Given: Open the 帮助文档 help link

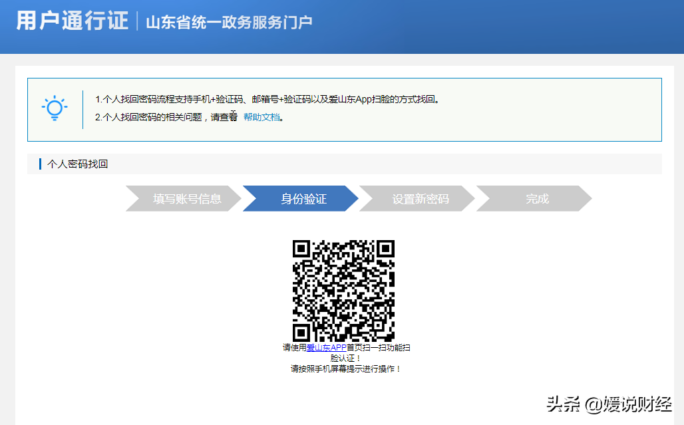Looking at the screenshot, I should [261, 117].
